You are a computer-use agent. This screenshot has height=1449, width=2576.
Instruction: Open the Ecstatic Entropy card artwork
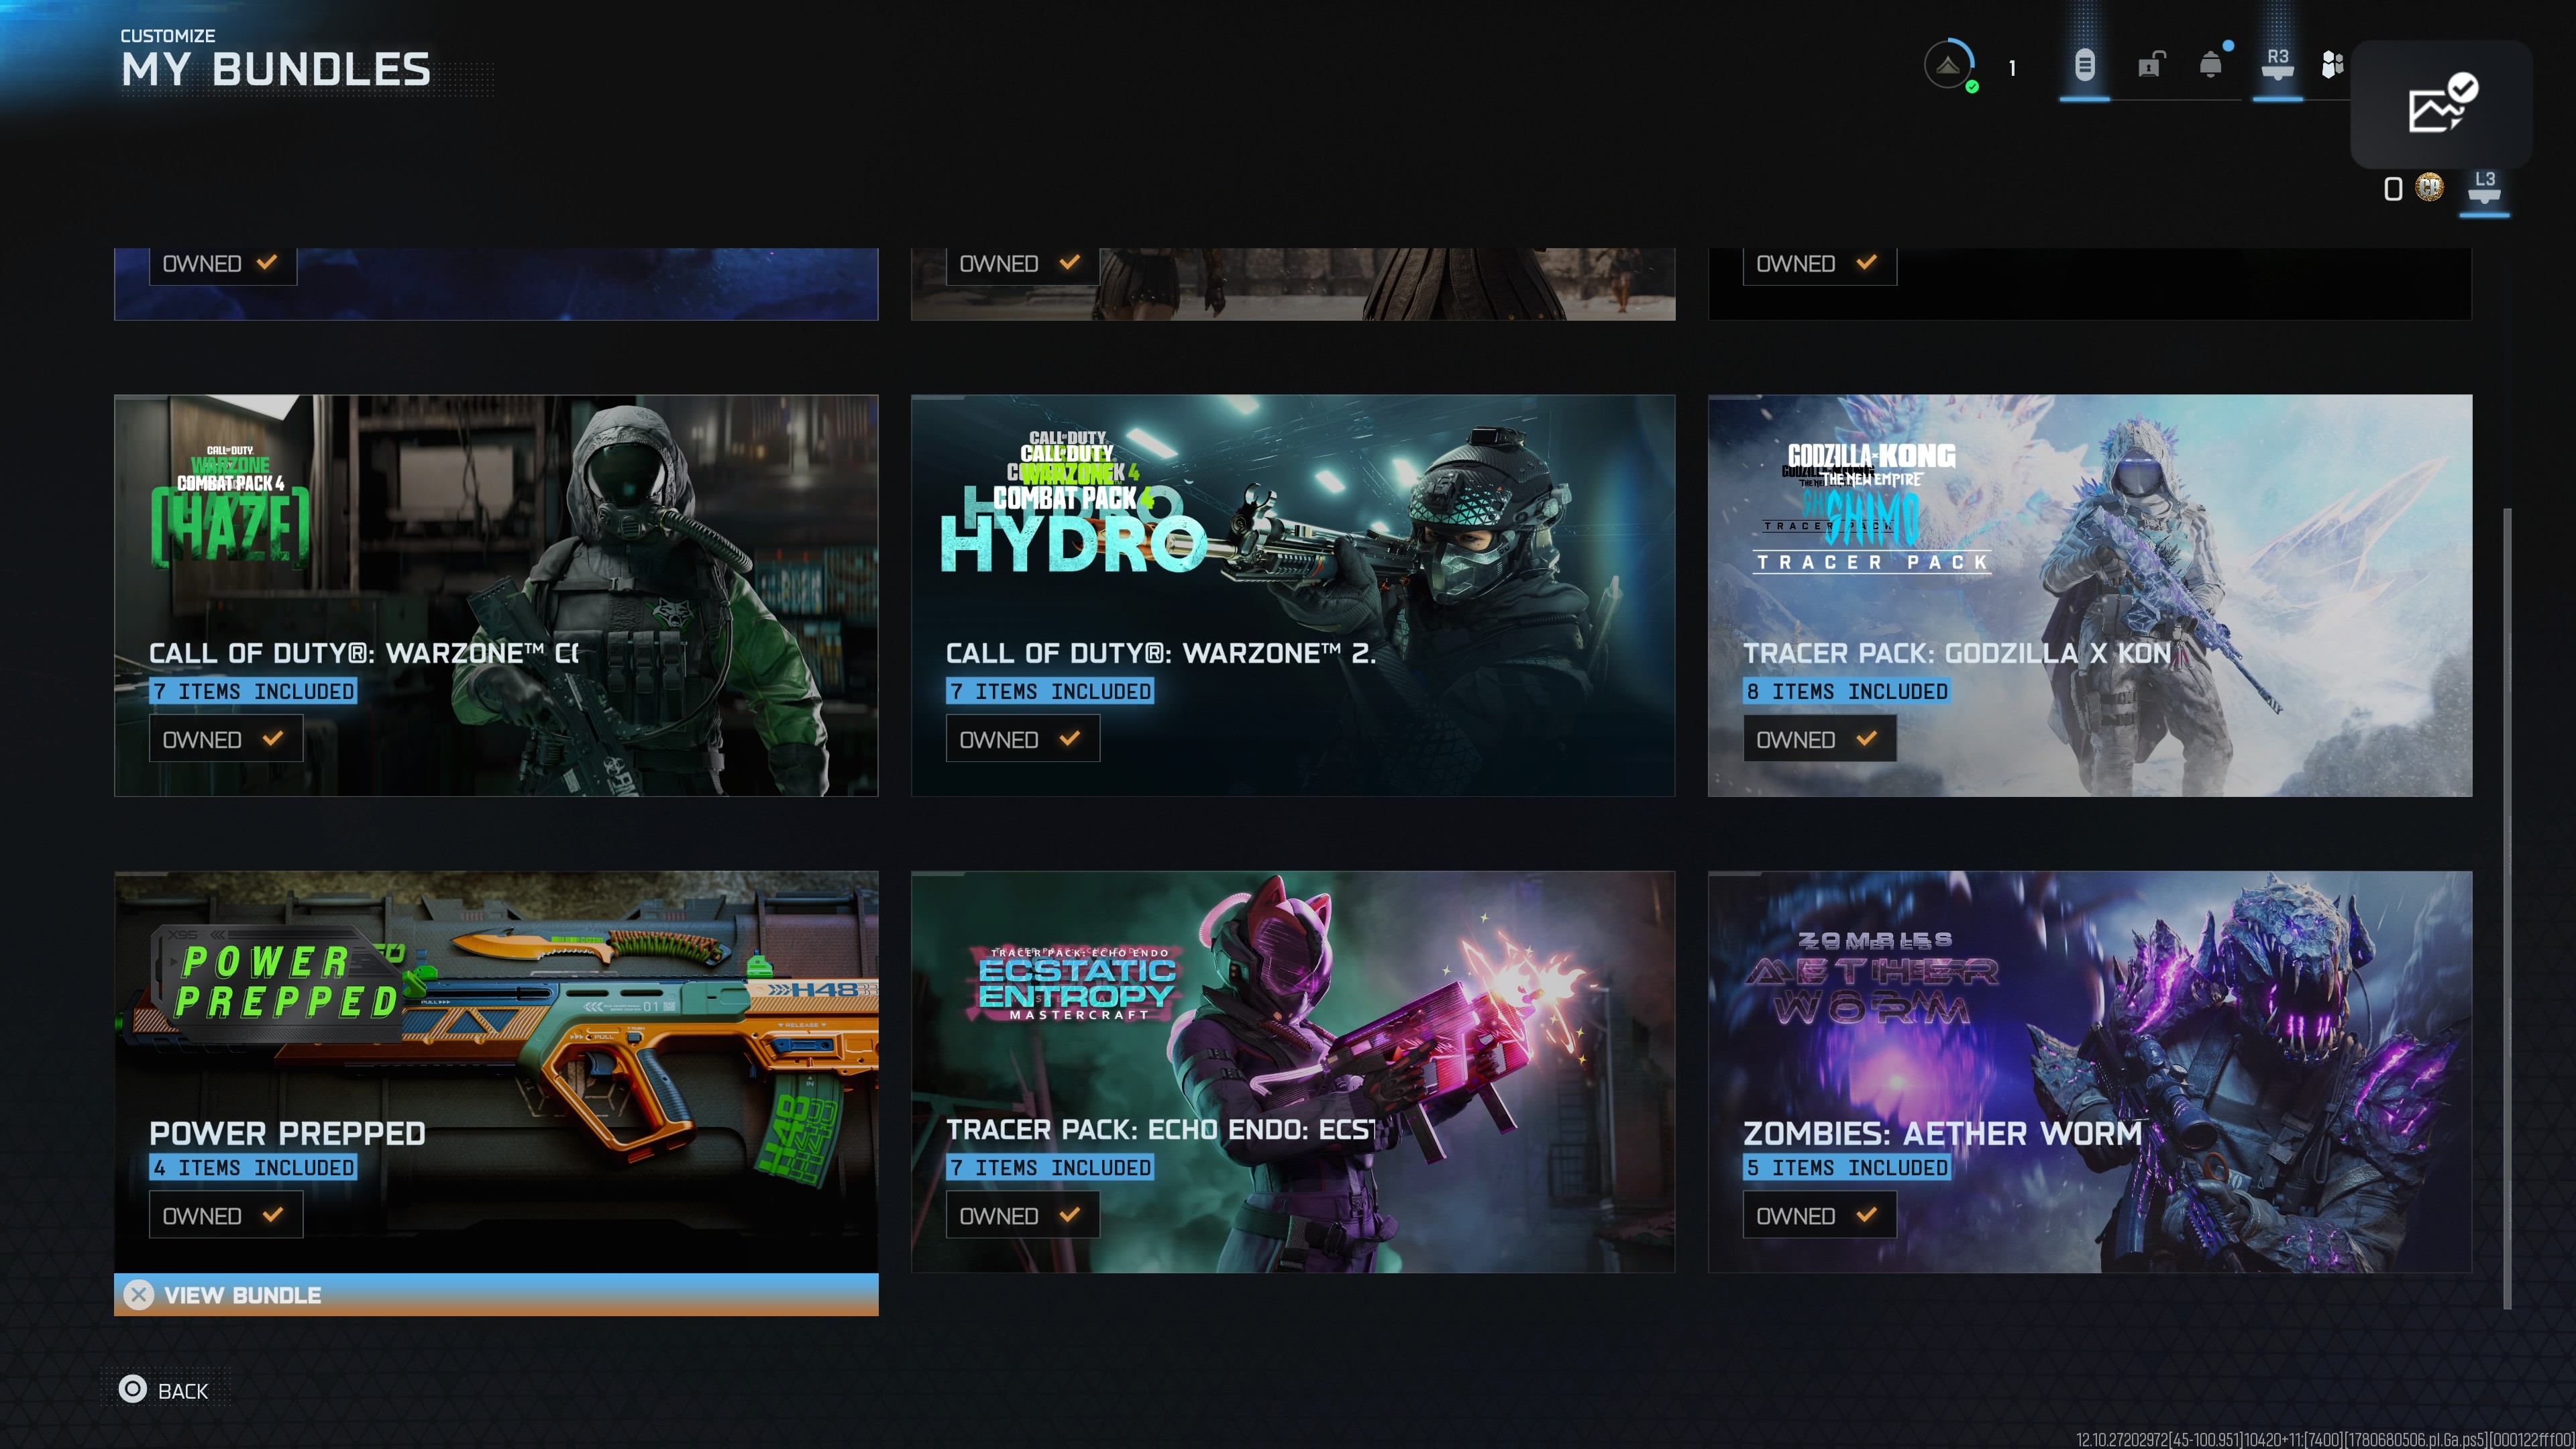pos(1293,1071)
